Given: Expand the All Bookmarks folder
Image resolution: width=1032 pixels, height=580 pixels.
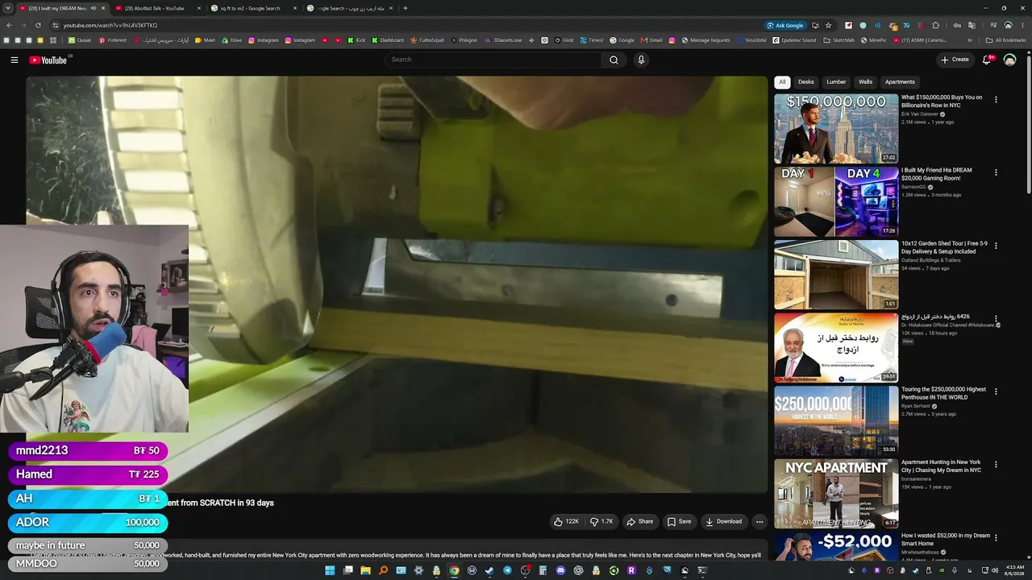Looking at the screenshot, I should [1005, 40].
